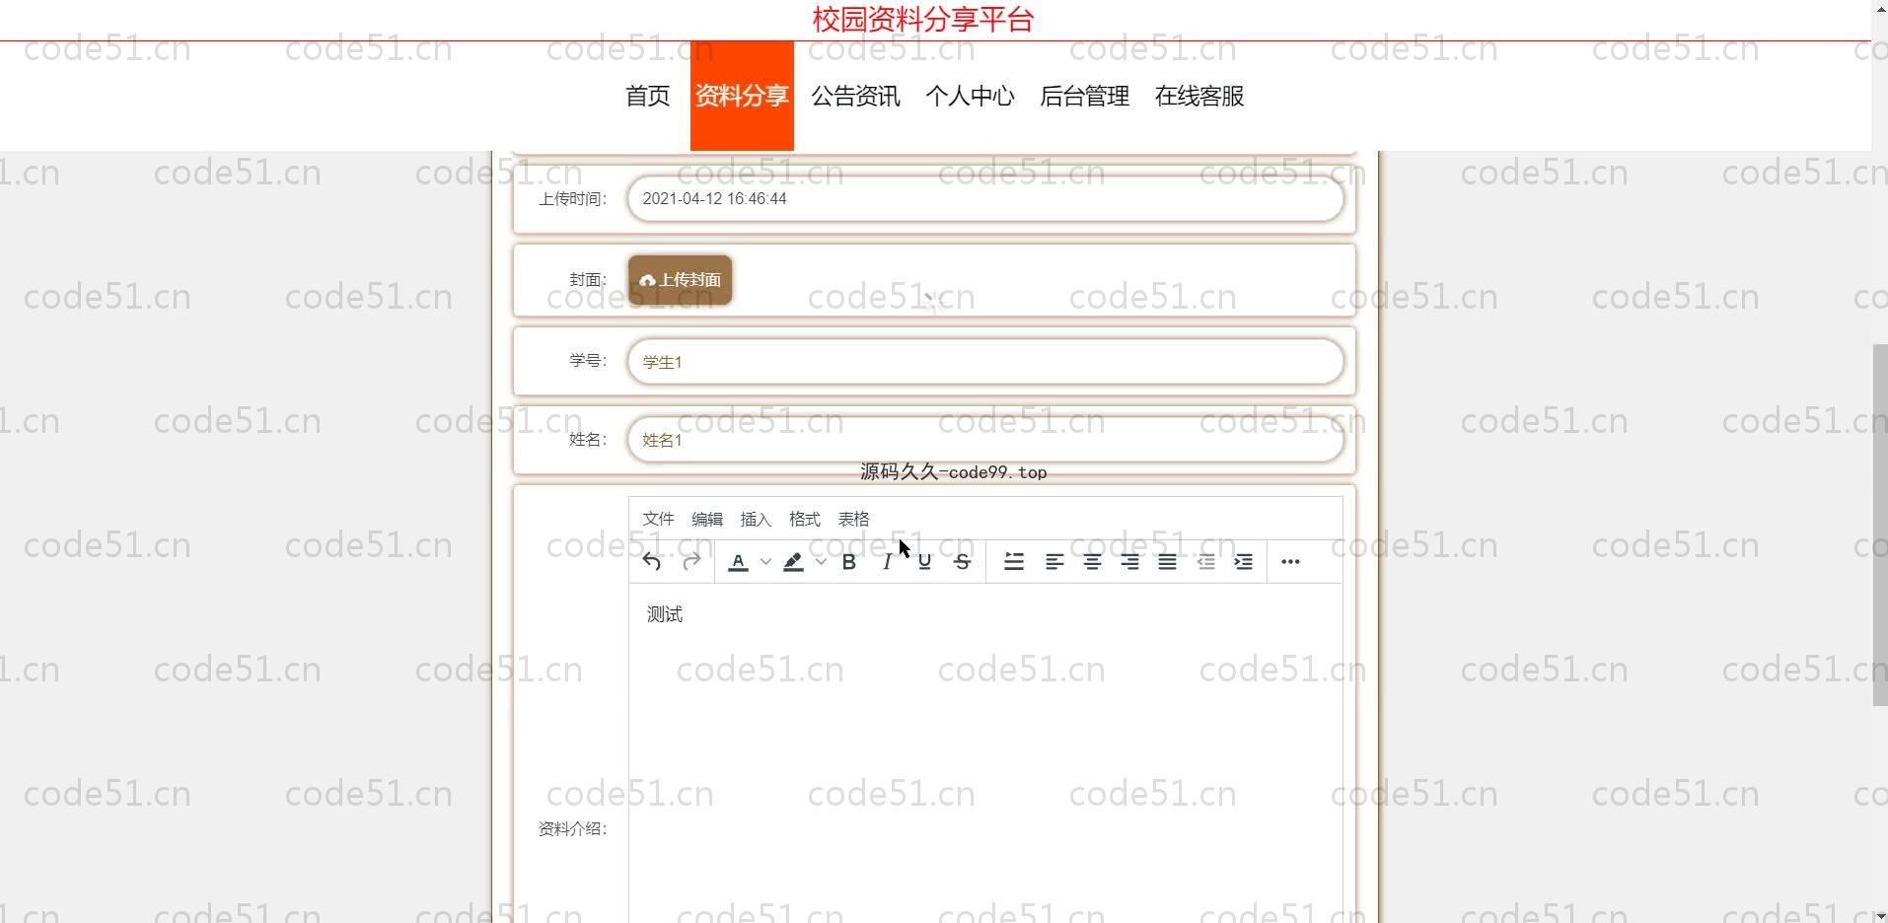The height and width of the screenshot is (923, 1888).
Task: Decrease indent in editor
Action: pos(1205,562)
